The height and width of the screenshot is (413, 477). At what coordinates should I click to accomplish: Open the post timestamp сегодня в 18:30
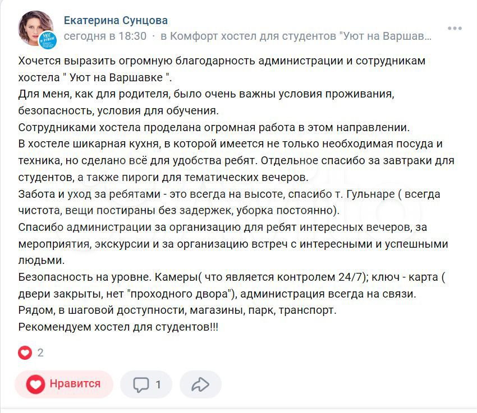click(x=105, y=36)
